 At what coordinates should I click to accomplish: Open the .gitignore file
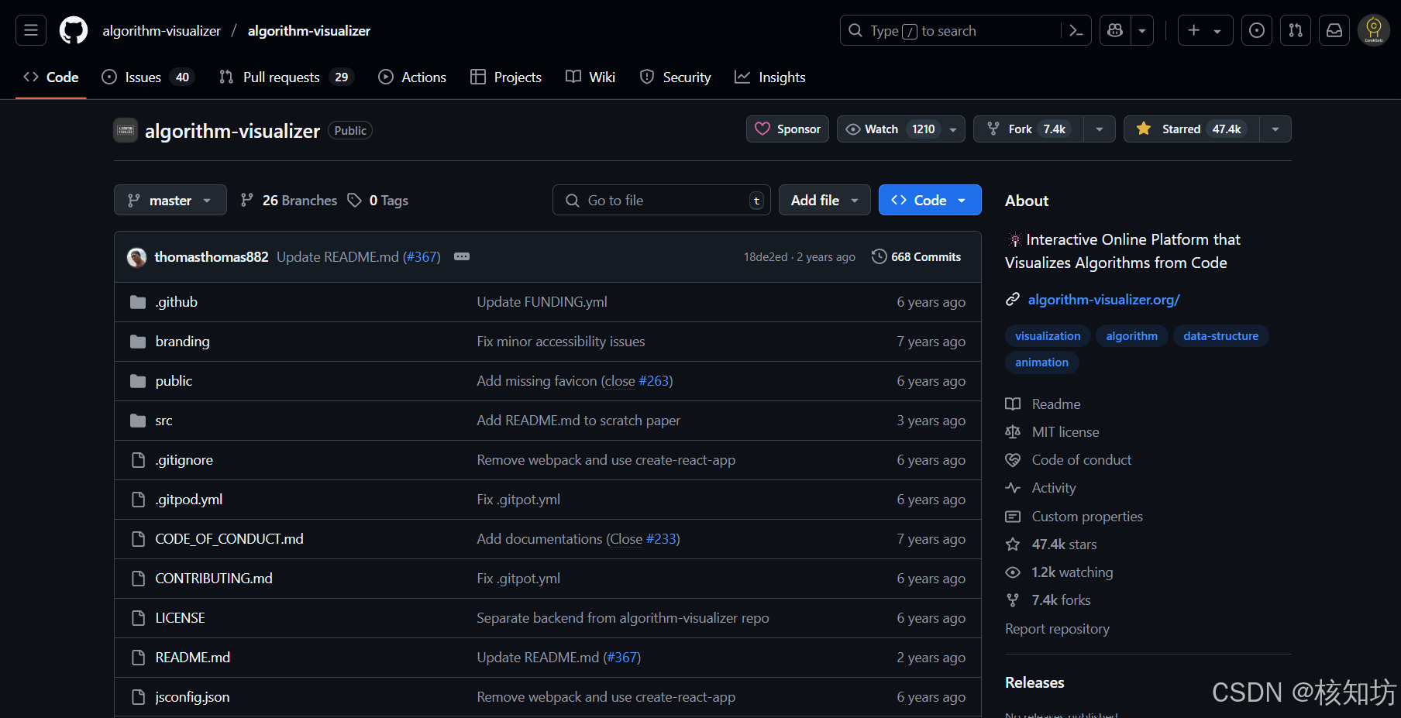click(x=184, y=459)
